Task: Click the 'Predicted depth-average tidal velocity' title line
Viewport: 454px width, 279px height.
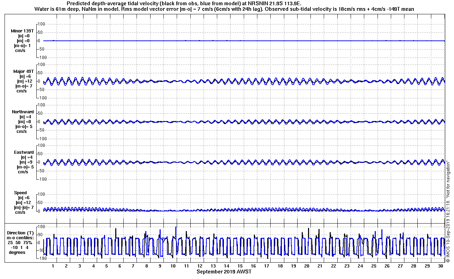Action: click(184, 3)
